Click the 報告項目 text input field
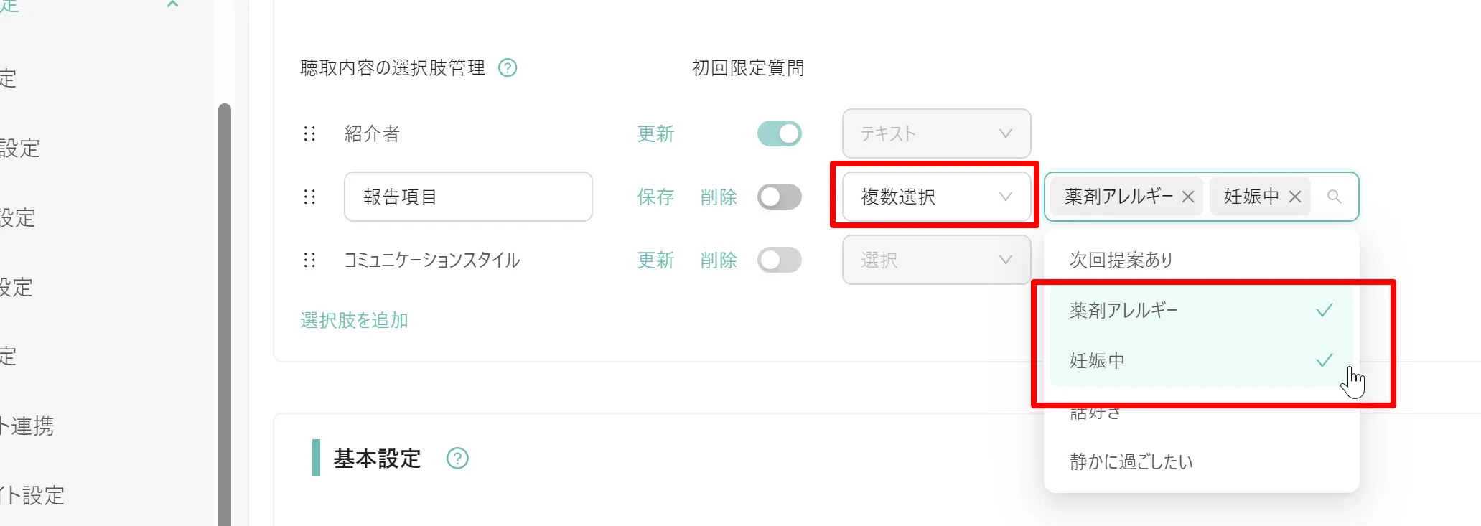The width and height of the screenshot is (1481, 526). click(x=468, y=197)
